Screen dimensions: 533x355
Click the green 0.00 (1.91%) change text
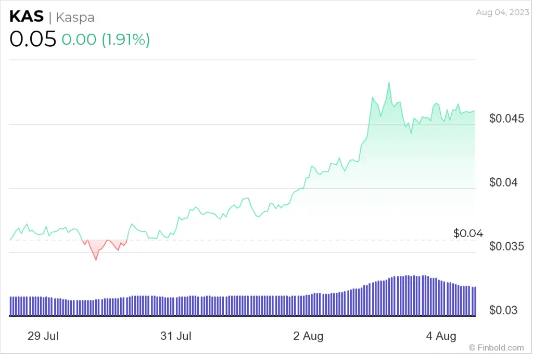tap(106, 40)
